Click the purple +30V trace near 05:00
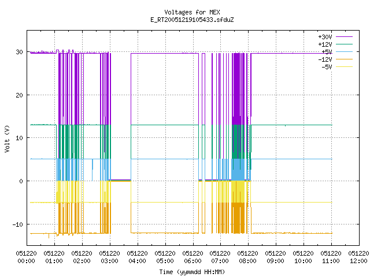370x277 pixels. coord(165,53)
